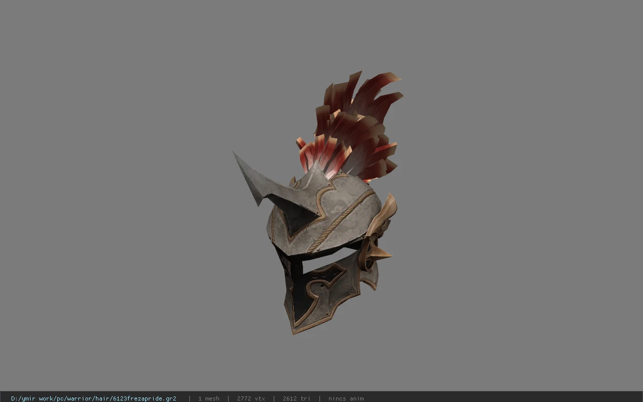This screenshot has width=643, height=402.
Task: Click the '1 mesh' status entry
Action: click(x=208, y=398)
